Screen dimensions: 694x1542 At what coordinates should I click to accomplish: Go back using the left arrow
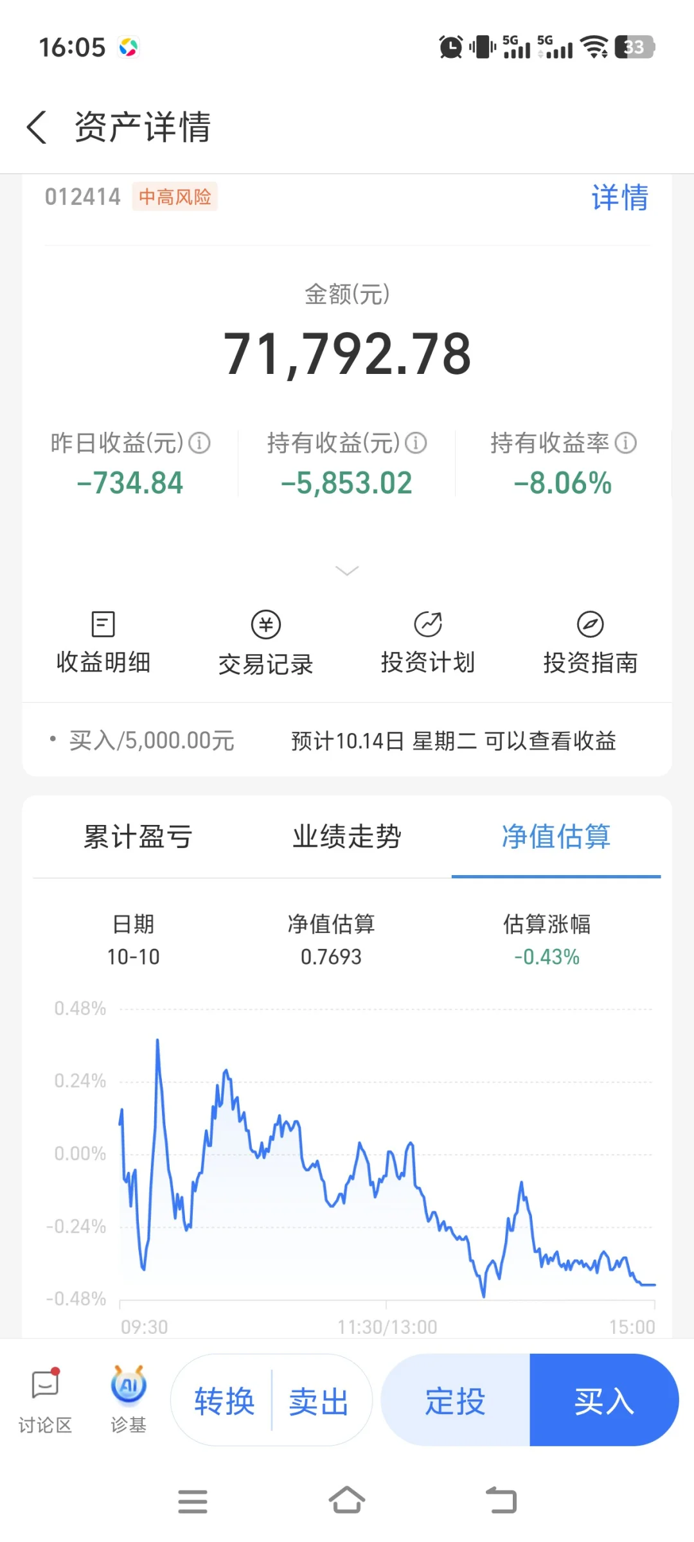(x=37, y=127)
